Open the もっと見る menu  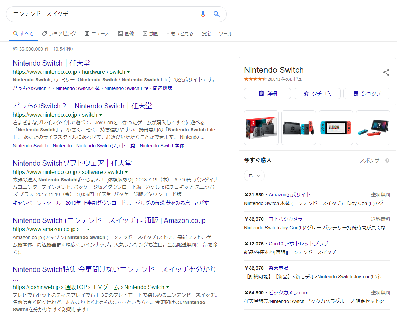180,34
